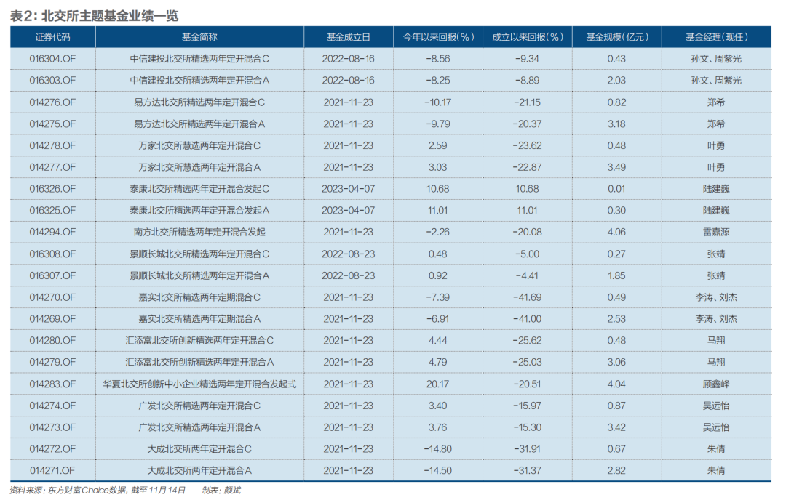Click fund code 014279.OF
Viewport: 786px width, 500px height.
pyautogui.click(x=52, y=363)
